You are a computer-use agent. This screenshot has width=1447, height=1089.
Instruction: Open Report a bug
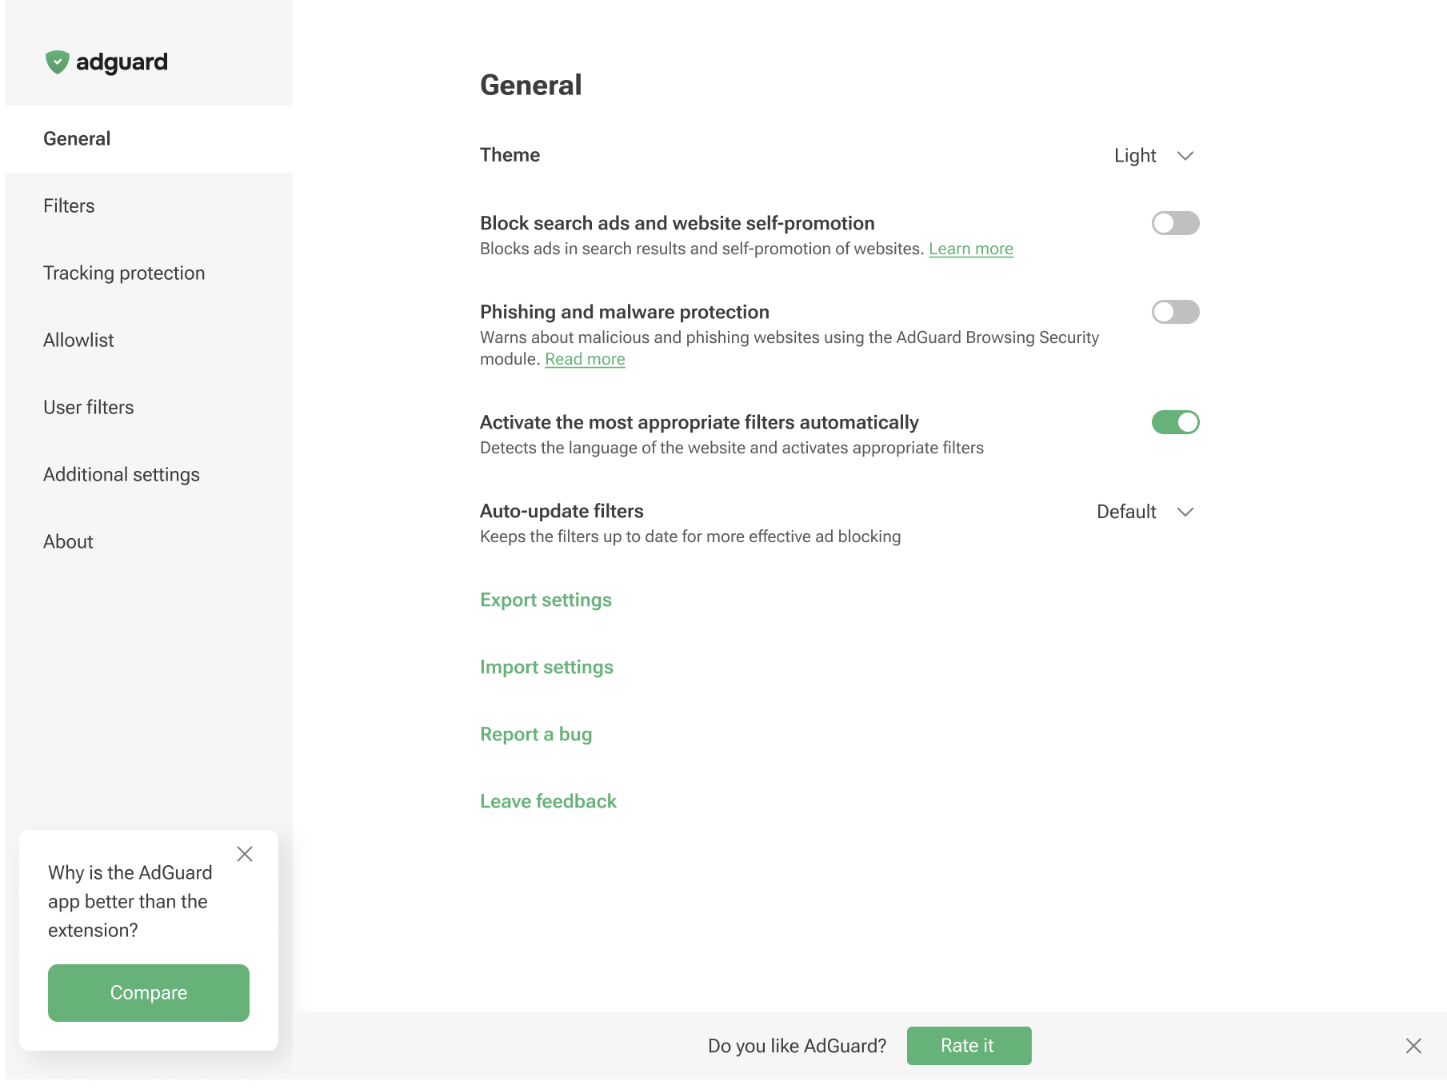pyautogui.click(x=536, y=735)
